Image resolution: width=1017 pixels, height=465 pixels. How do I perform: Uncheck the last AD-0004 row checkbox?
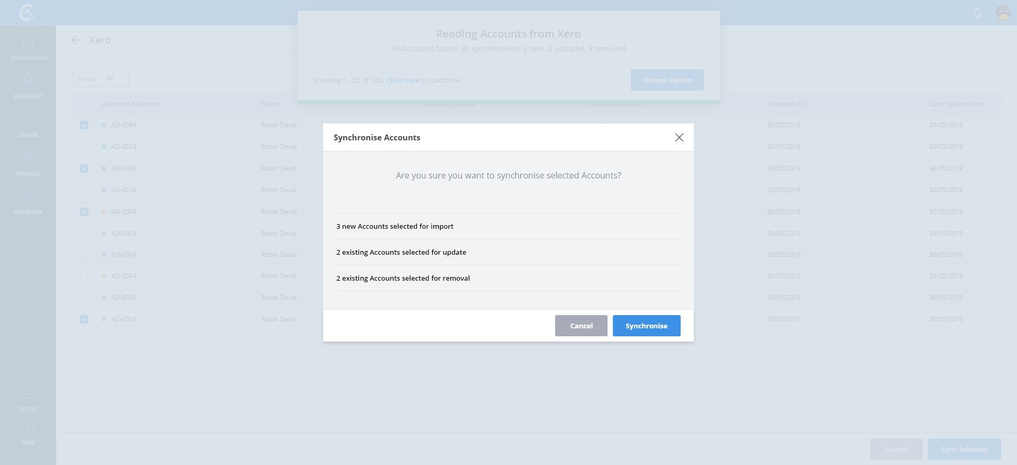click(x=84, y=319)
